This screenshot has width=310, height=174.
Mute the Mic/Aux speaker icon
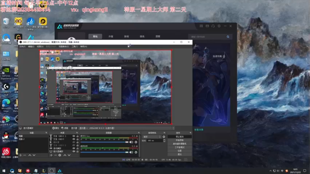(131, 142)
